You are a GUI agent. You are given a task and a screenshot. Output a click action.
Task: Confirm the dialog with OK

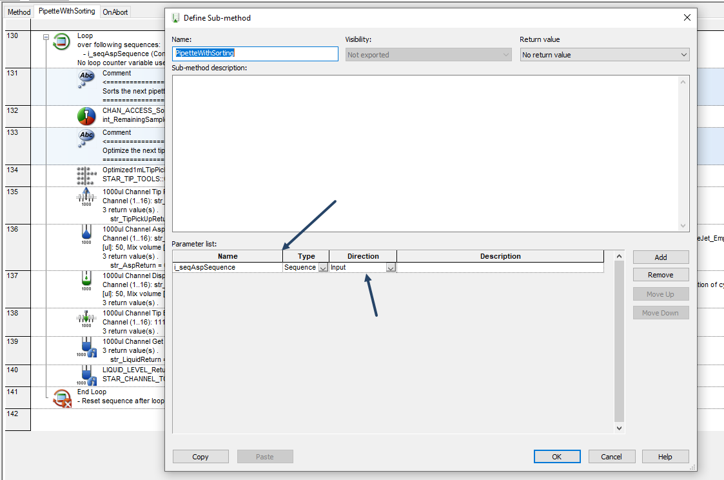point(557,456)
